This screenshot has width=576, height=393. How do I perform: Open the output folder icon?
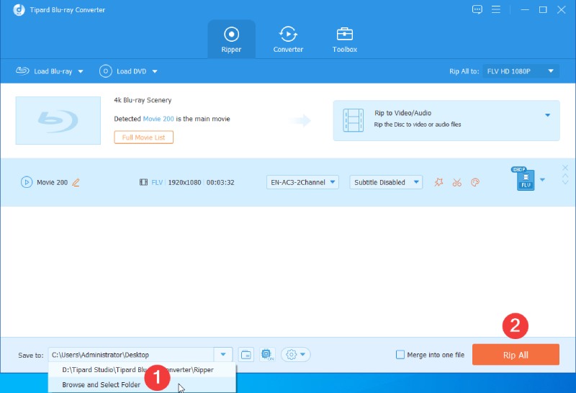[246, 355]
